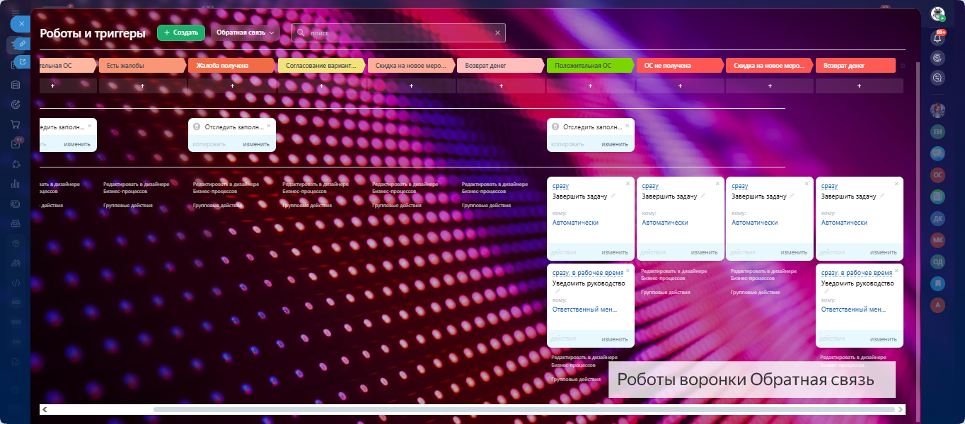The width and height of the screenshot is (965, 424).
Task: Remove the 'Отследить заполн…' trigger under Жалоба получена
Action: (x=269, y=126)
